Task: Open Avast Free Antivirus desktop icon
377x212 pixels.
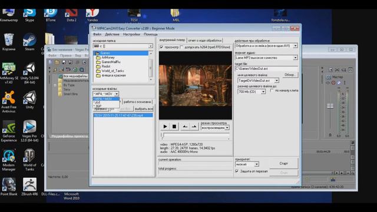Action: coord(9,102)
